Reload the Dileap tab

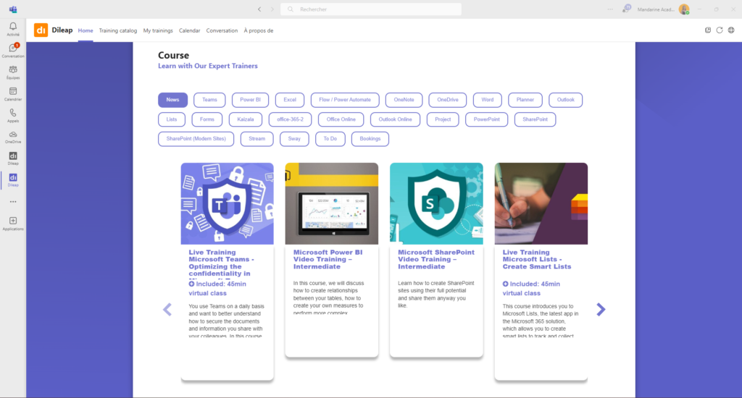720,30
